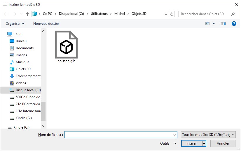Open Documents in the sidebar
Screen dimensions: 241x151
coord(25,48)
